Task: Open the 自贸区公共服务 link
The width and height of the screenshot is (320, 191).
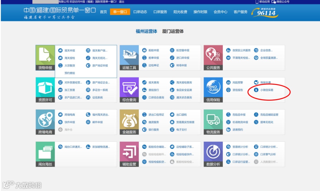Action: [x=241, y=50]
